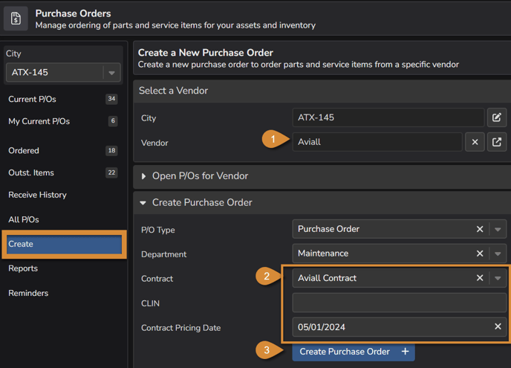The width and height of the screenshot is (511, 368).
Task: Clear the Aviall vendor with X icon
Action: tap(475, 142)
